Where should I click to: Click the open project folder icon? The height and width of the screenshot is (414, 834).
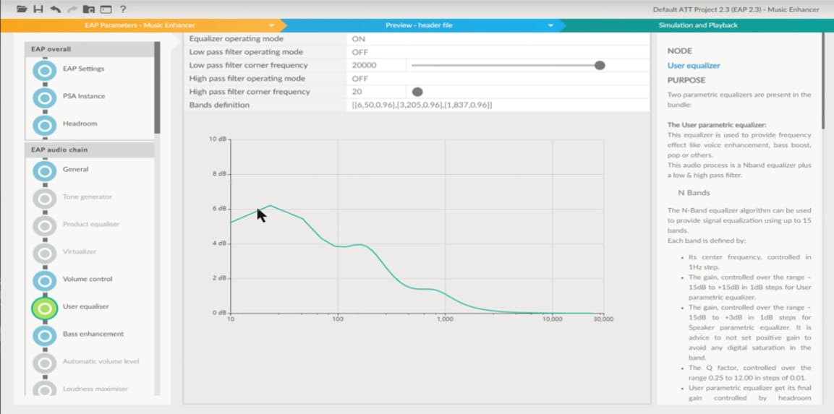22,9
